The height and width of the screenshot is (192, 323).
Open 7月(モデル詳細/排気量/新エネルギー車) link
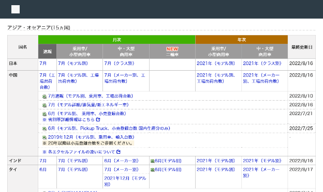pyautogui.click(x=89, y=105)
